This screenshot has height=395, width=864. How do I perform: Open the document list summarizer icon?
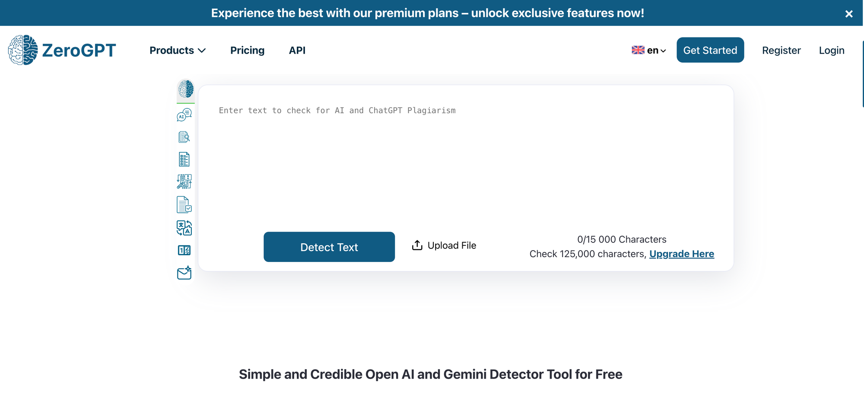pyautogui.click(x=184, y=159)
